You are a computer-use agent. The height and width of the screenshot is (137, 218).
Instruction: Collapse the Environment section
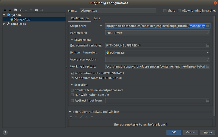(72, 40)
